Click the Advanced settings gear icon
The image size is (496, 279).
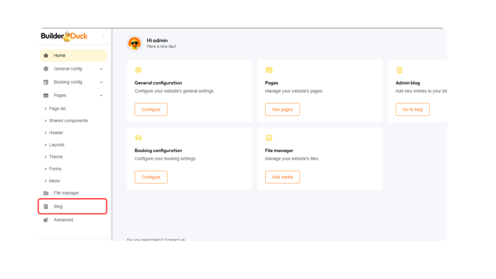click(x=46, y=220)
